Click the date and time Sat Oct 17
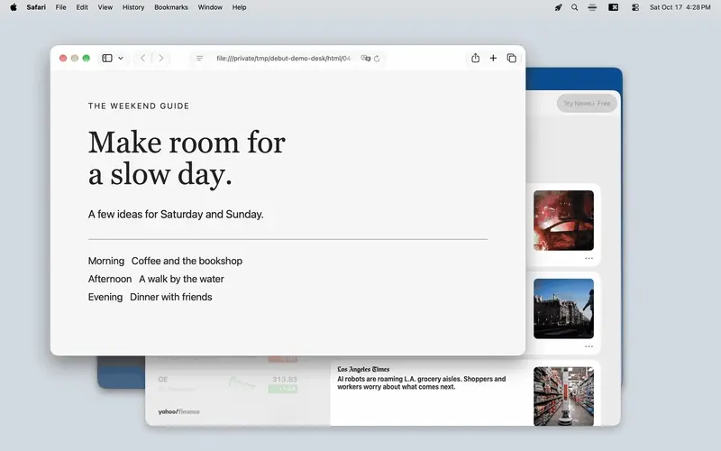Image resolution: width=721 pixels, height=451 pixels. tap(680, 7)
